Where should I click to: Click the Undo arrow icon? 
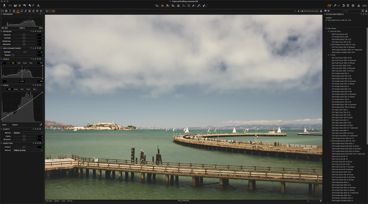[30, 5]
